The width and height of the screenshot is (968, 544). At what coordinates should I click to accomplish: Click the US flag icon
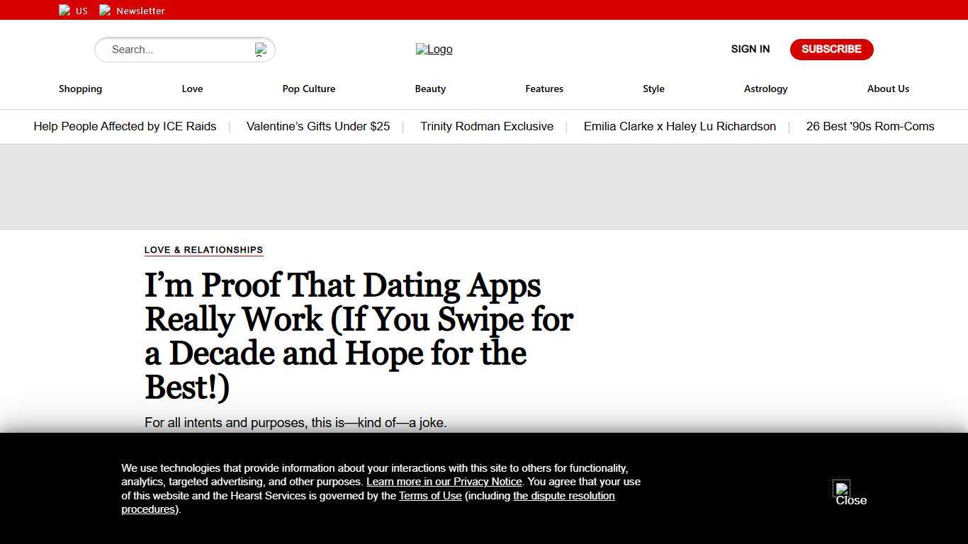click(x=64, y=10)
